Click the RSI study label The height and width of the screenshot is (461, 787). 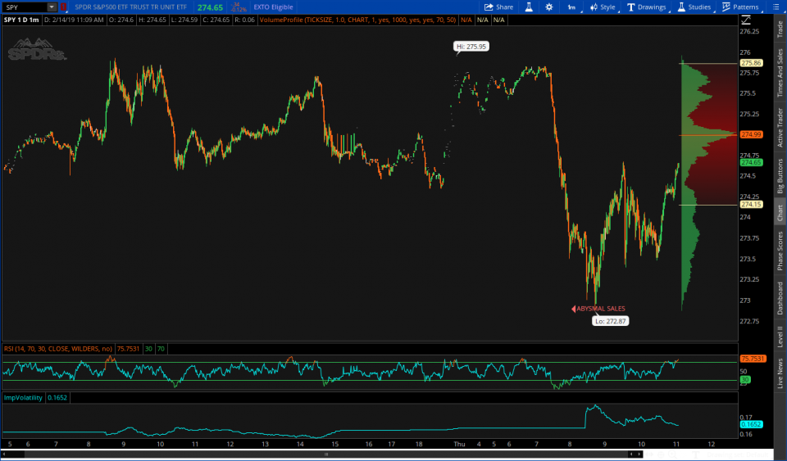[58, 349]
